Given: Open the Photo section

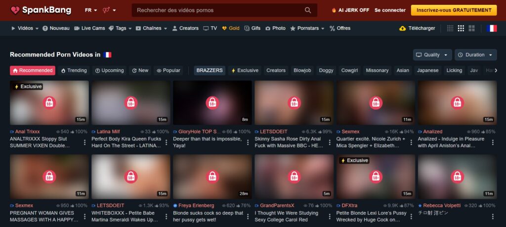Looking at the screenshot, I should [x=275, y=28].
